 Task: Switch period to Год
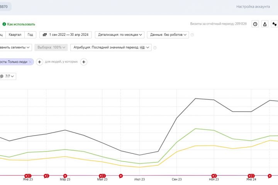click(x=30, y=35)
